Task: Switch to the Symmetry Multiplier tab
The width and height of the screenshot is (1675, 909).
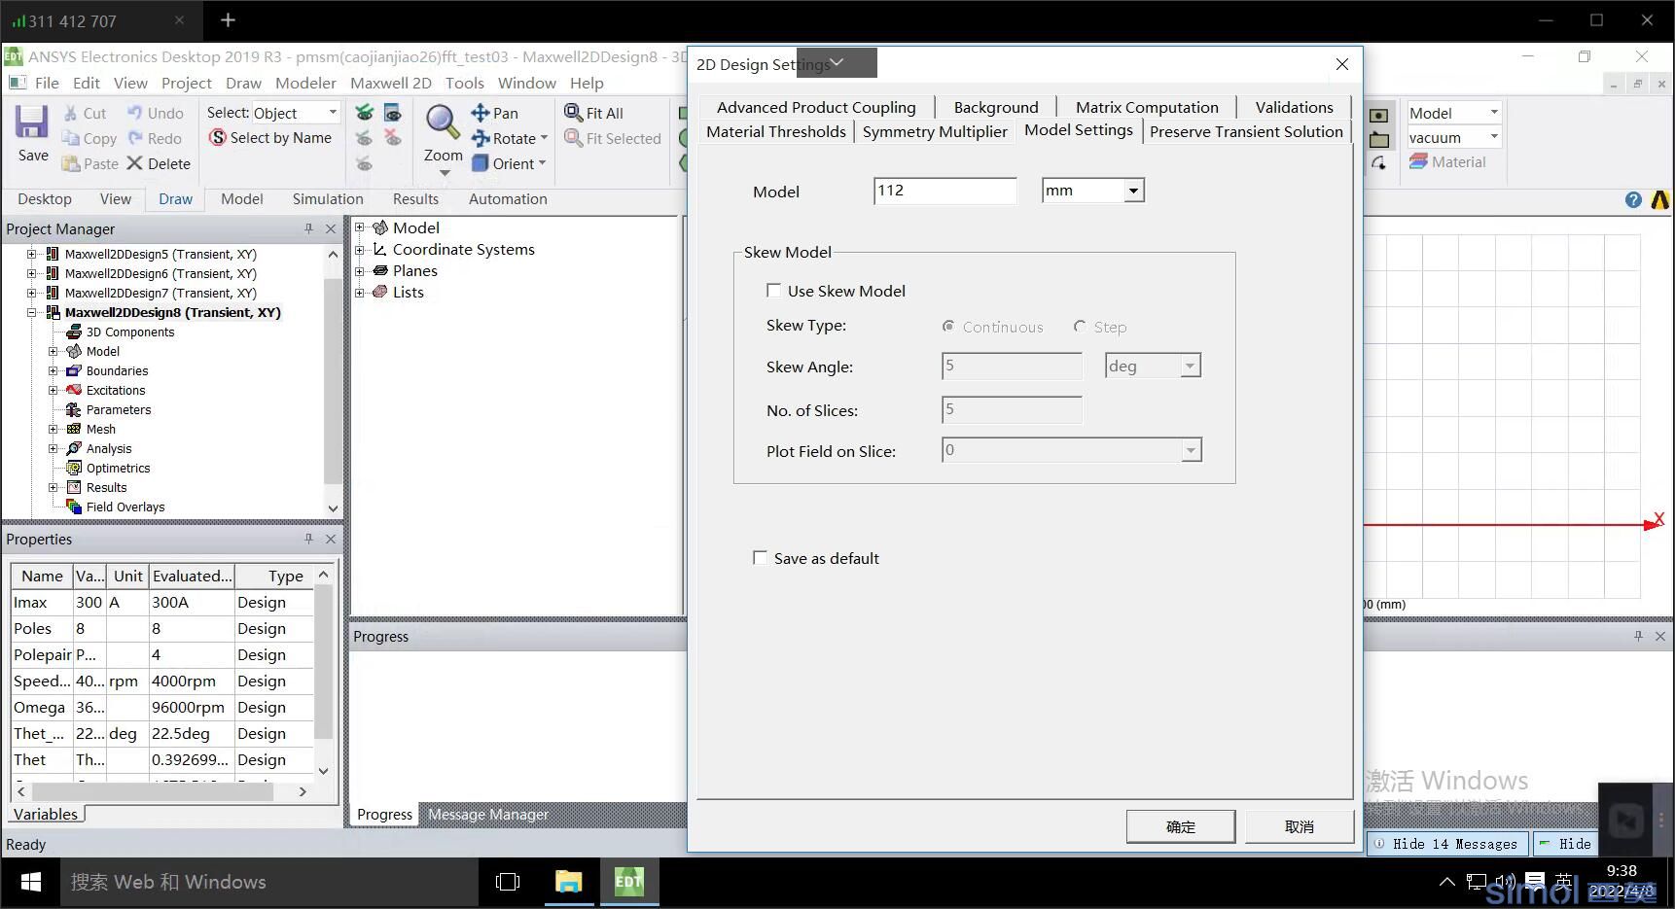Action: 935,131
